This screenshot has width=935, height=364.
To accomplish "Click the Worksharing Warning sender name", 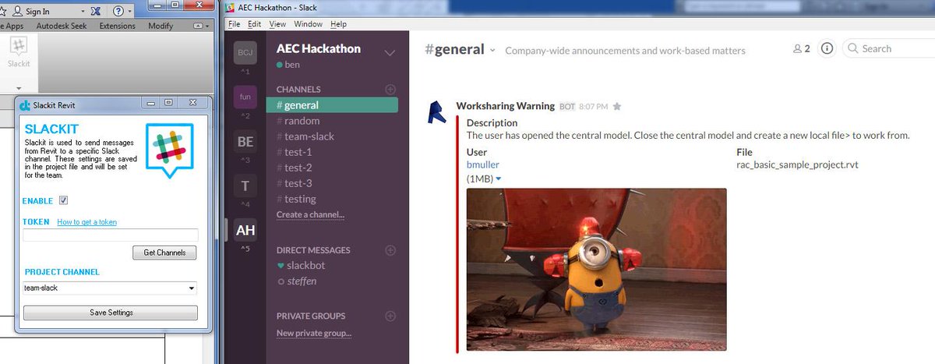I will click(x=505, y=106).
